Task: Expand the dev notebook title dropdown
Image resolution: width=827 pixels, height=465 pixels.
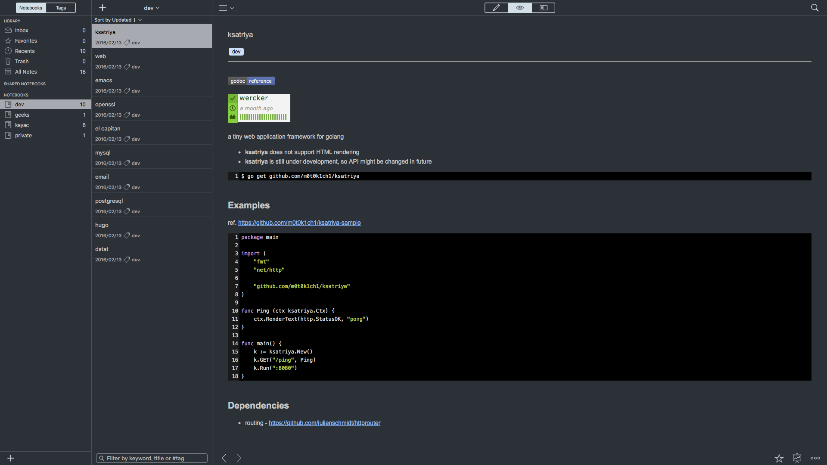Action: 152,8
